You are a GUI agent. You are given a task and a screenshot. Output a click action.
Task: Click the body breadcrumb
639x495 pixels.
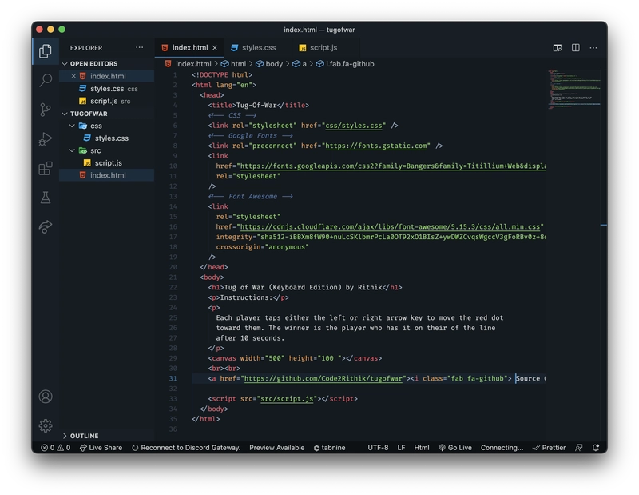click(x=269, y=64)
